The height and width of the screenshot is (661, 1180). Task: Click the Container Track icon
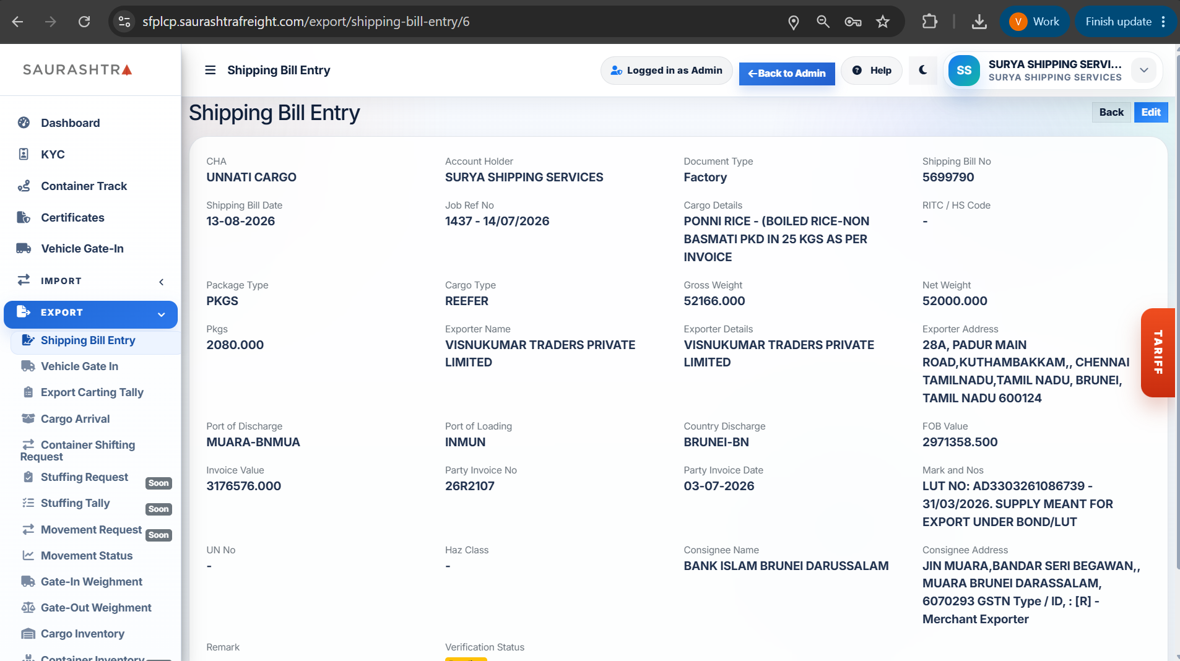coord(24,186)
